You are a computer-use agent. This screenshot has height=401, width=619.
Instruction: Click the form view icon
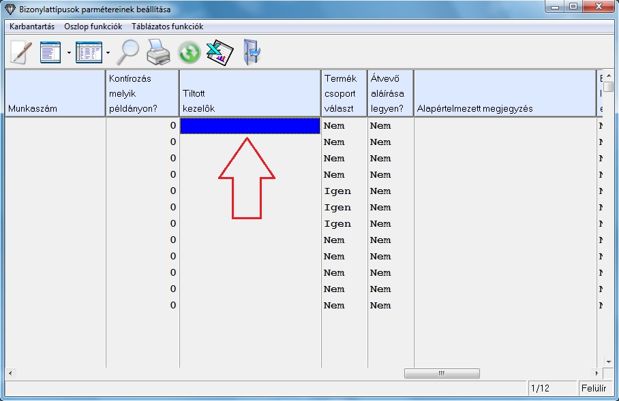click(x=50, y=52)
